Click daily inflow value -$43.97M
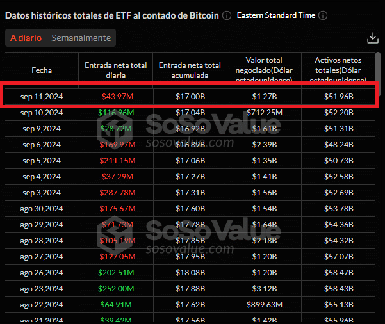The height and width of the screenshot is (324, 385). pos(116,97)
